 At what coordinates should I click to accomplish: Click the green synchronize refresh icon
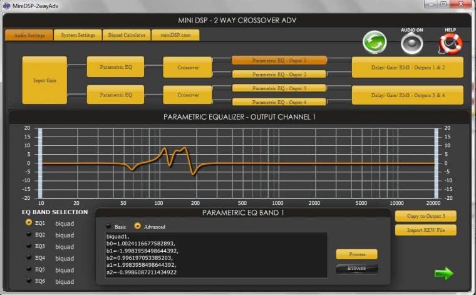pos(375,43)
